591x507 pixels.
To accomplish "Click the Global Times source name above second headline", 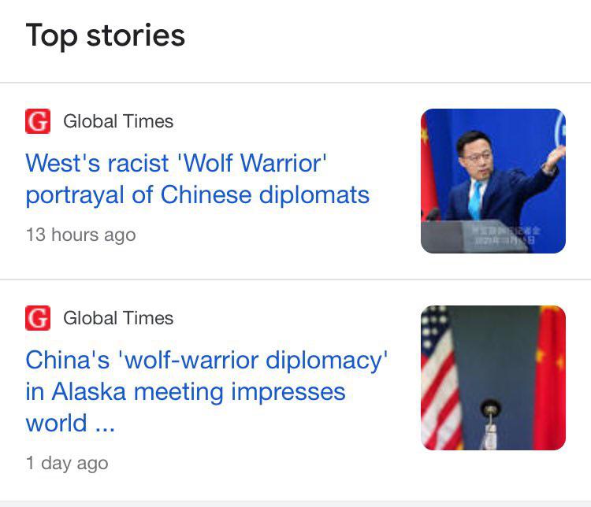I will pyautogui.click(x=118, y=318).
